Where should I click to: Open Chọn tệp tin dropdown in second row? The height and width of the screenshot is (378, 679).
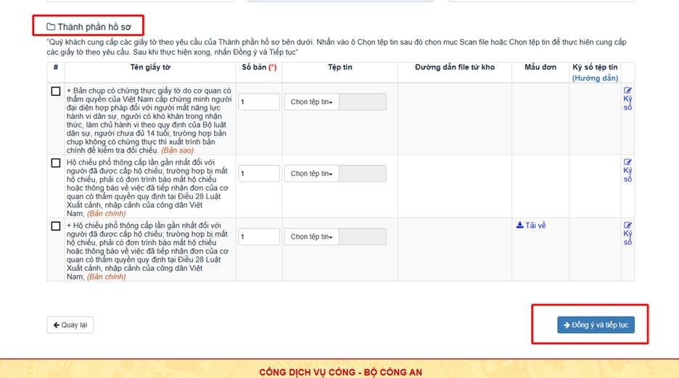(x=311, y=174)
